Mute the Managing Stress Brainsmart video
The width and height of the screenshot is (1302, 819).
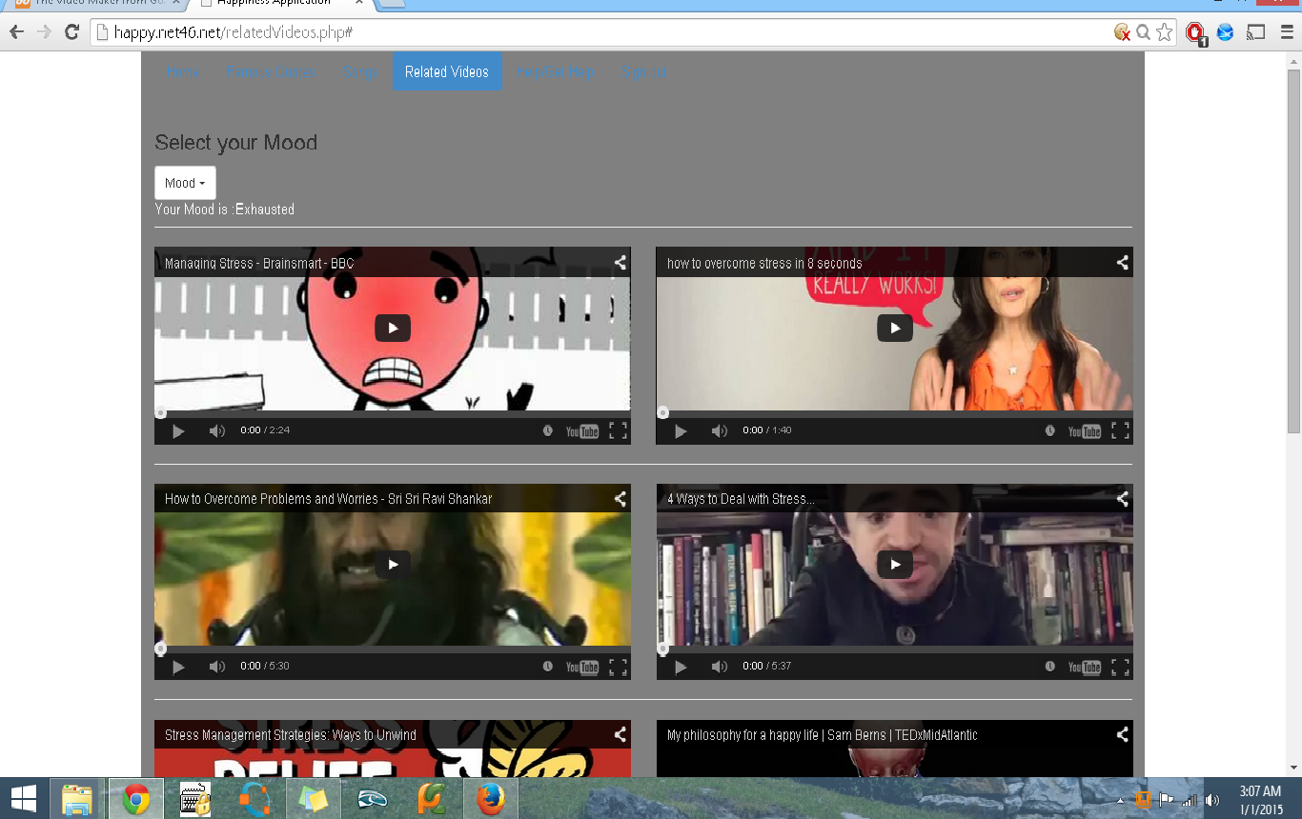tap(217, 431)
